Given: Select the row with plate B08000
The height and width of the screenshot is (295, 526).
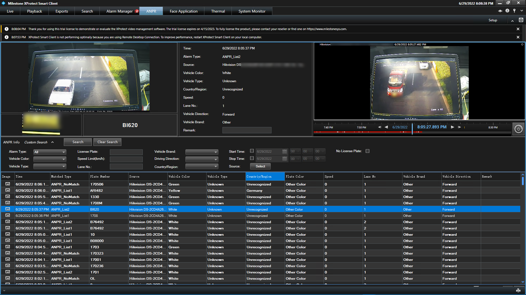Looking at the screenshot, I should tap(260, 241).
